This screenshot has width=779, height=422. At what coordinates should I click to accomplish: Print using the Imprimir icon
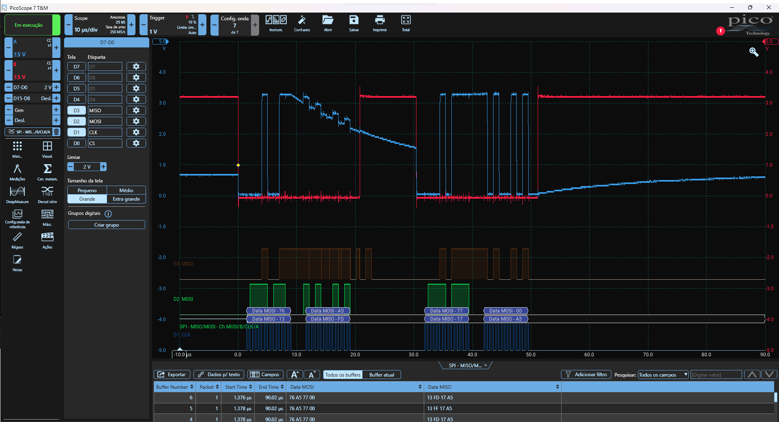pos(380,23)
